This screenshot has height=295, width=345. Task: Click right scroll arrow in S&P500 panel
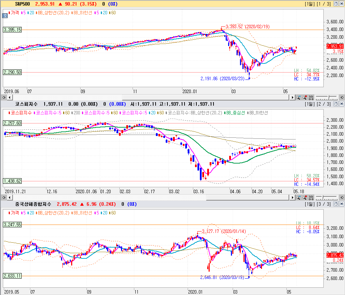[292, 97]
